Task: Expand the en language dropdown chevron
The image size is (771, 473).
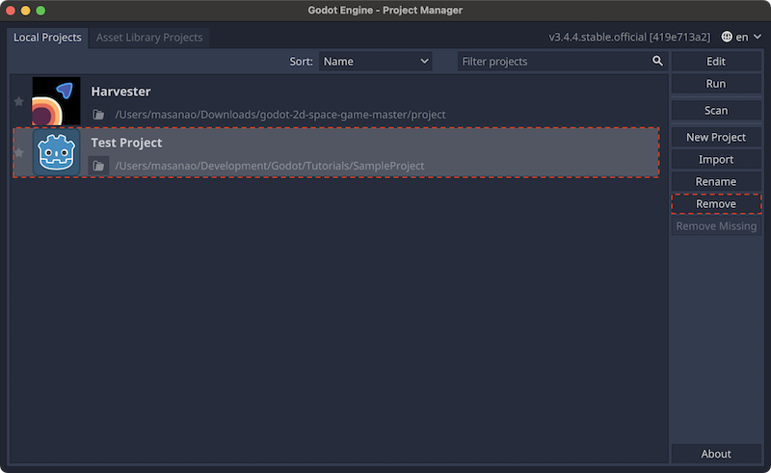Action: (x=758, y=37)
